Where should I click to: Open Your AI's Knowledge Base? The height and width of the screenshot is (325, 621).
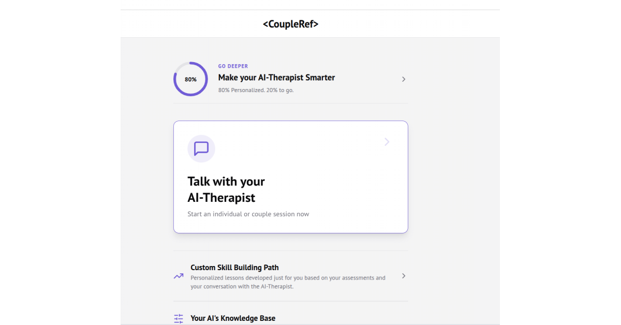[233, 318]
